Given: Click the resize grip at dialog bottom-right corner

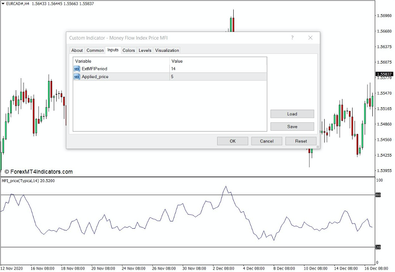Looking at the screenshot, I should 317,147.
